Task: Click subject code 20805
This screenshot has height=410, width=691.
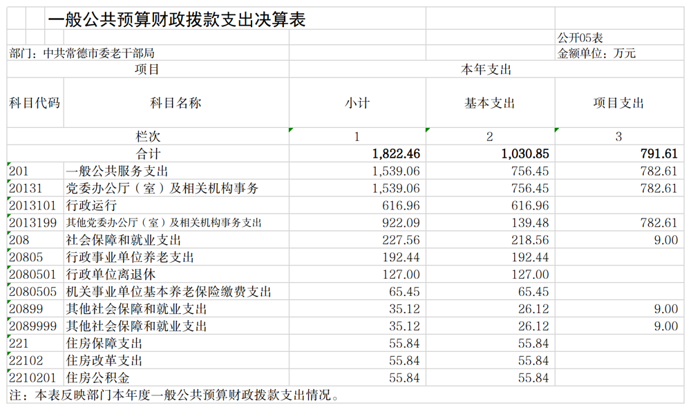Action: click(x=26, y=257)
